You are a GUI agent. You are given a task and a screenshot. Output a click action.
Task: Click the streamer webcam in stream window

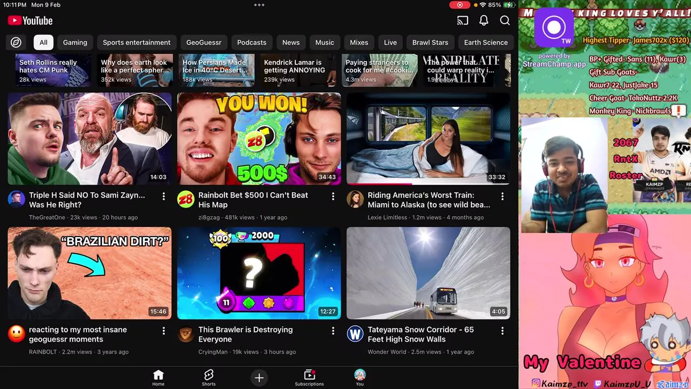pyautogui.click(x=564, y=176)
